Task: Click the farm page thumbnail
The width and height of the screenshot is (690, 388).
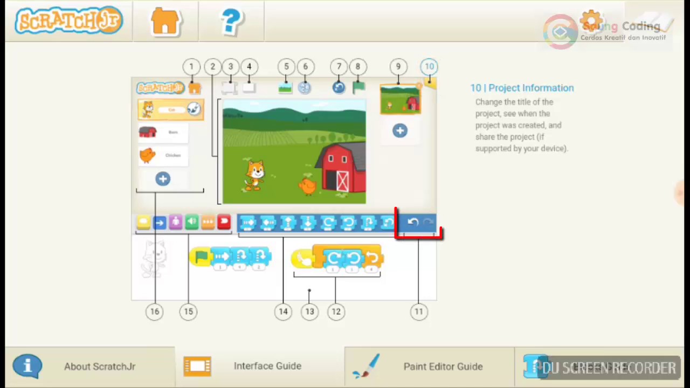Action: (400, 100)
